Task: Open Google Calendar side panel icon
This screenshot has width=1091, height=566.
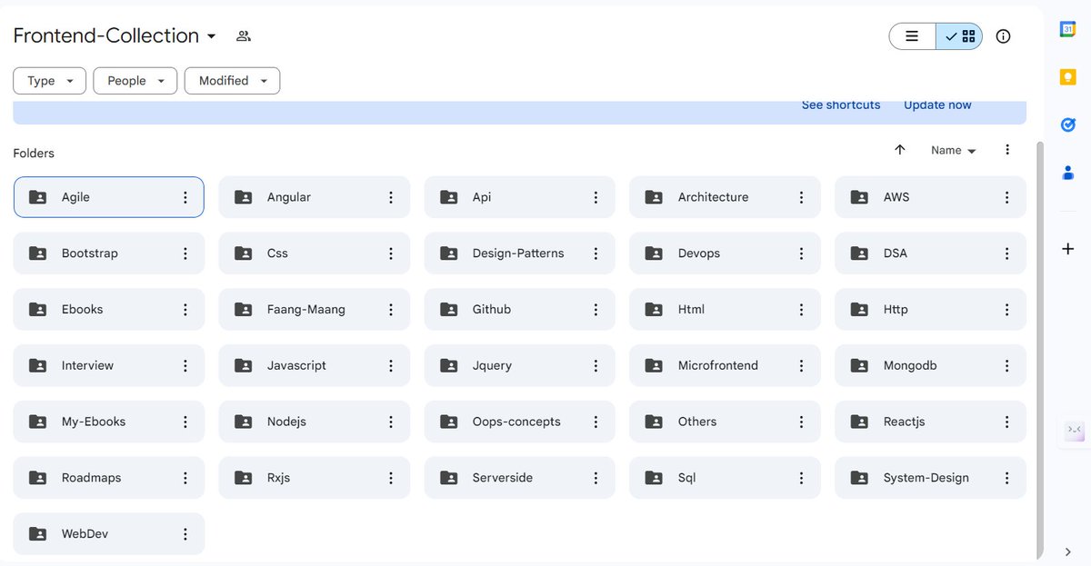Action: [x=1067, y=29]
